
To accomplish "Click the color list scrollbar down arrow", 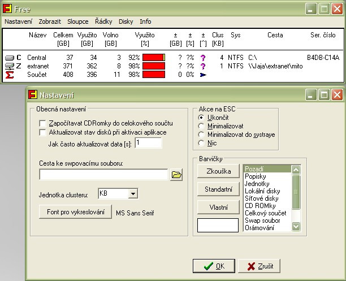I will 296,226.
